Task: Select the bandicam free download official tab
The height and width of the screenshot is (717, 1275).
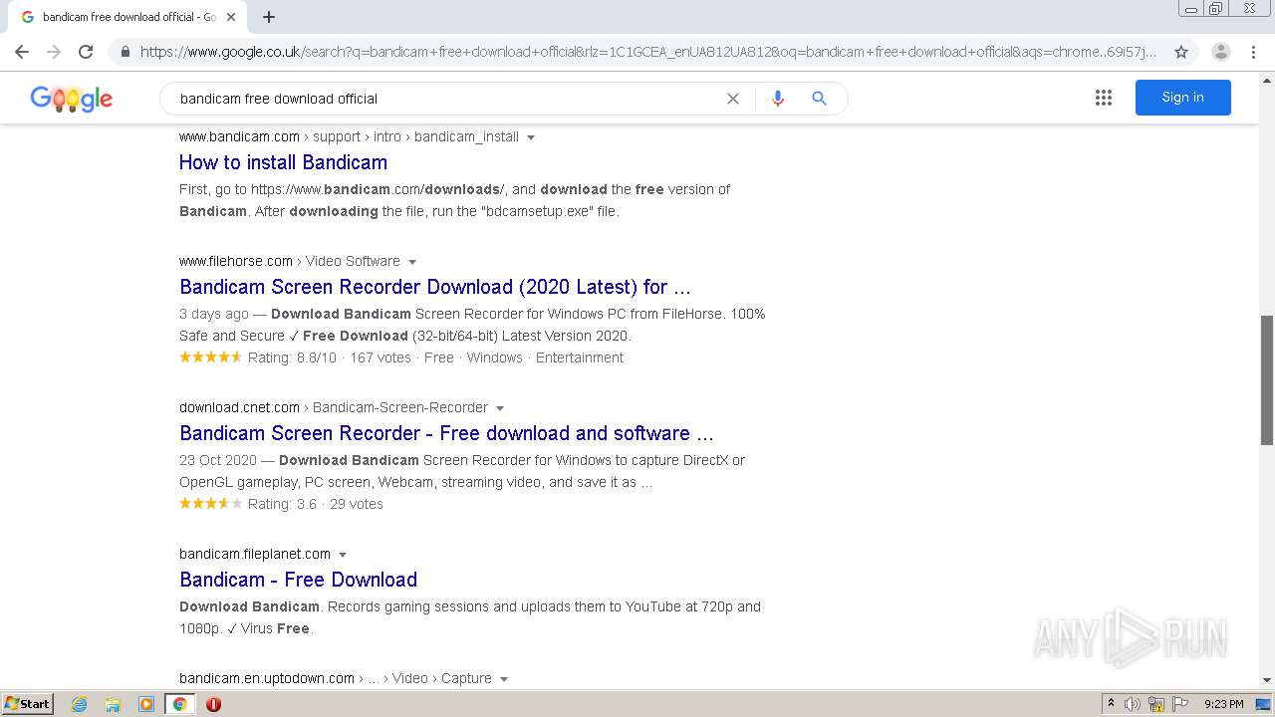Action: pyautogui.click(x=127, y=17)
